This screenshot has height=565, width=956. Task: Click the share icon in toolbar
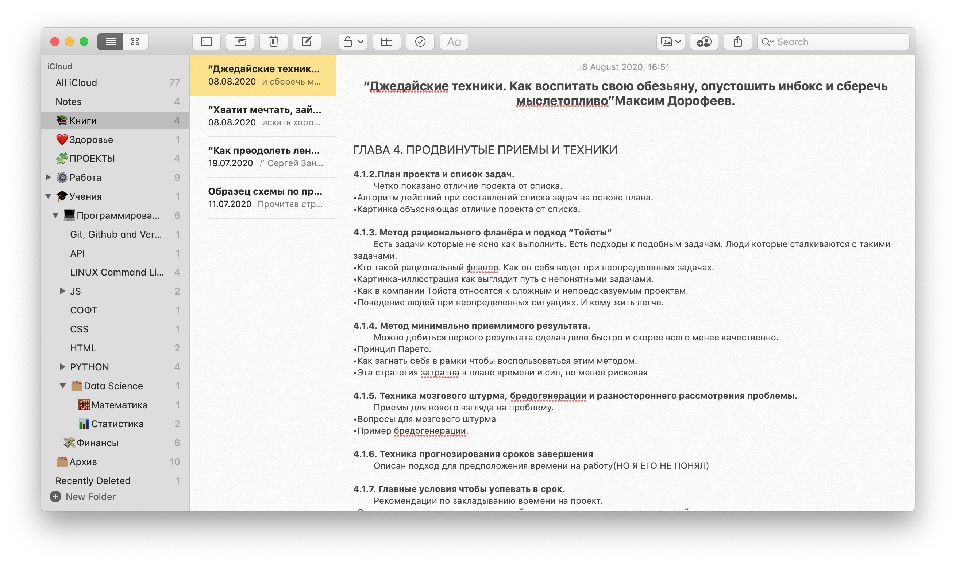pos(737,42)
